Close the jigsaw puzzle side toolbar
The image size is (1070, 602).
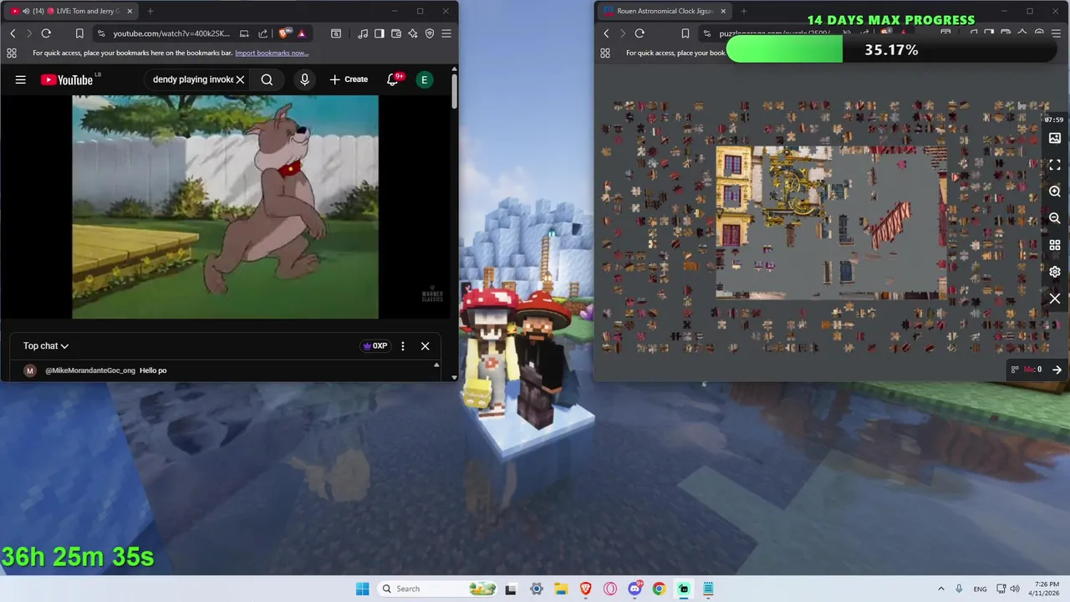[x=1055, y=298]
